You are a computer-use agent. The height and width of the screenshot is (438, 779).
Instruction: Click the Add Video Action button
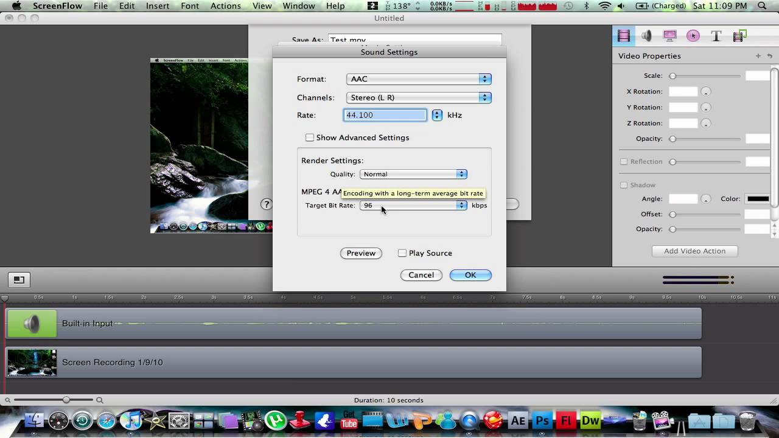(694, 251)
